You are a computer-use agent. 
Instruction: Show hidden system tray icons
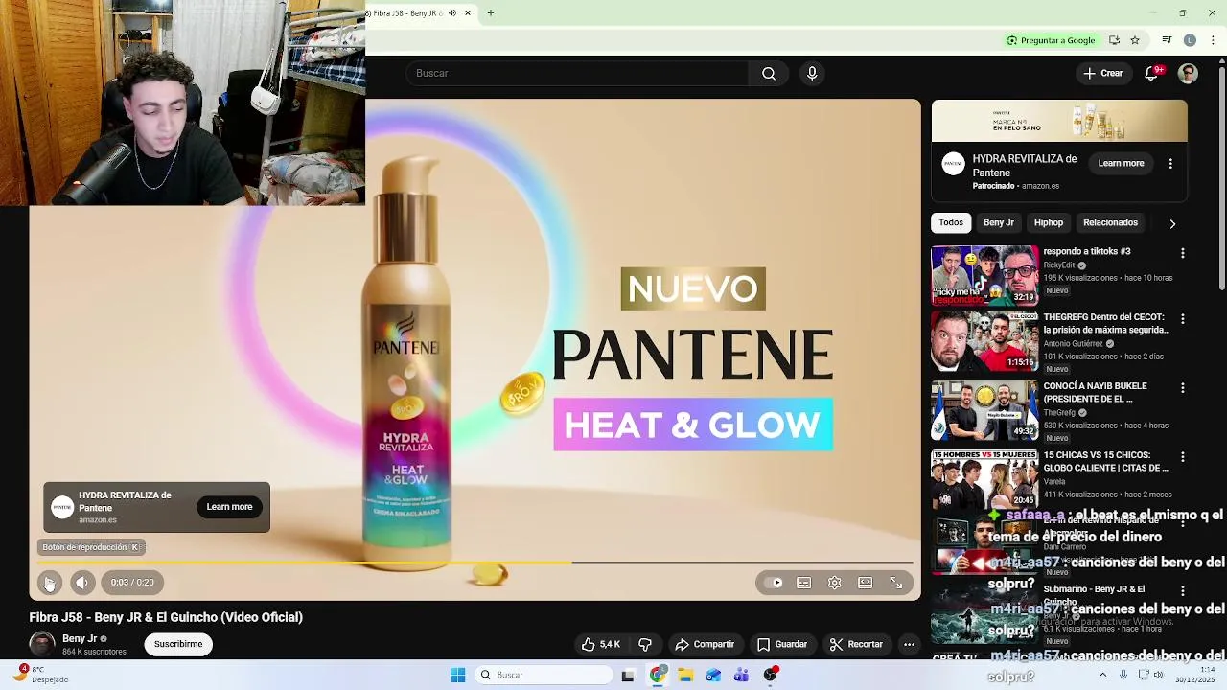coord(1102,676)
